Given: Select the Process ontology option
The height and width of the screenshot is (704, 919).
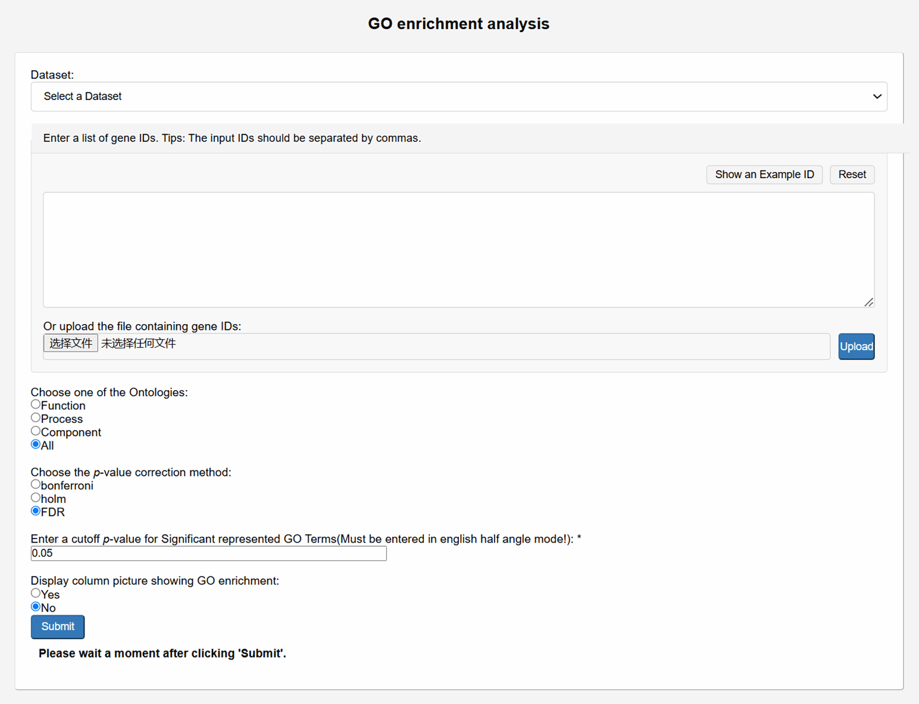Looking at the screenshot, I should pyautogui.click(x=36, y=418).
